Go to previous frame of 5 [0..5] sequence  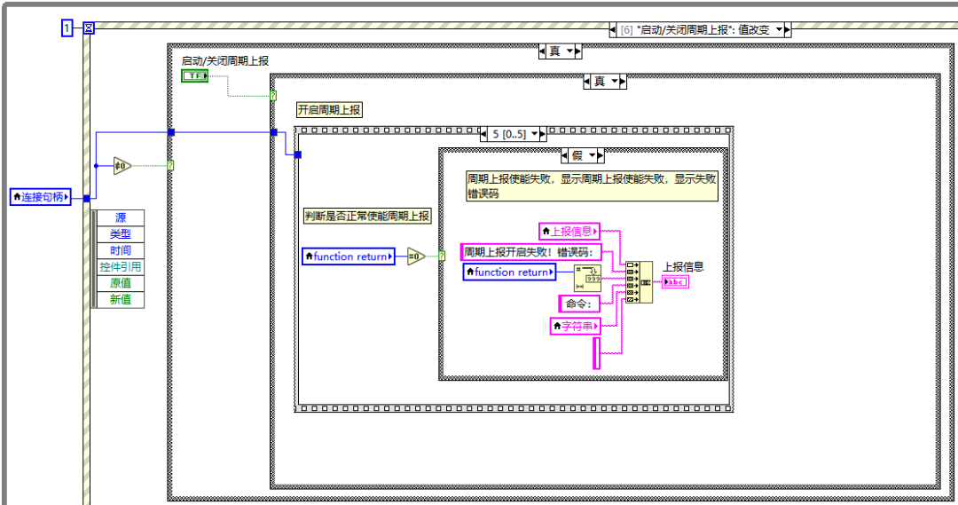coord(484,134)
